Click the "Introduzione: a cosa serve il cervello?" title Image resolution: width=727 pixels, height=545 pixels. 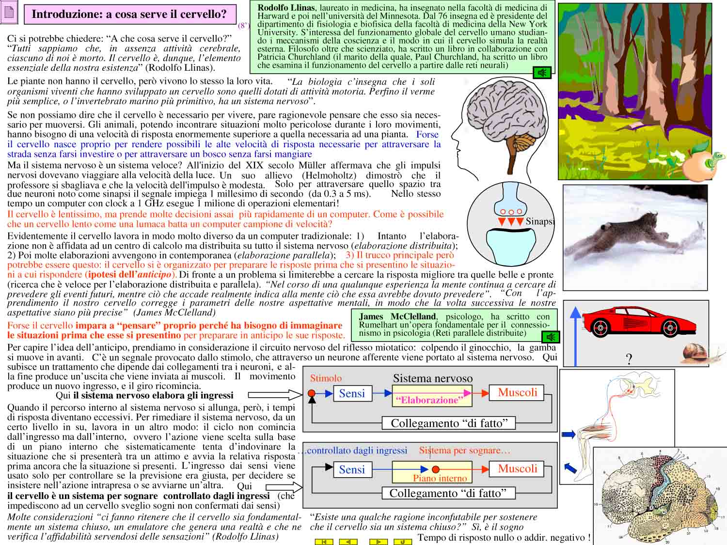[x=129, y=15]
